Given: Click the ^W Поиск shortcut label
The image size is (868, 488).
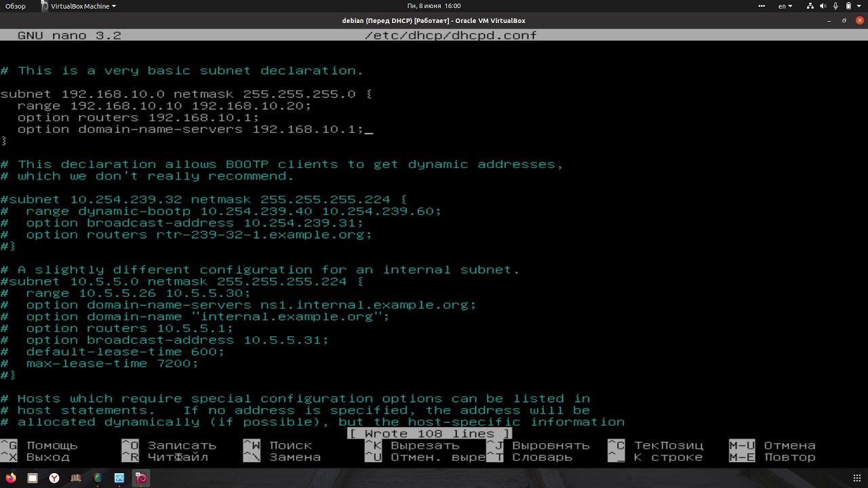Looking at the screenshot, I should coord(277,446).
